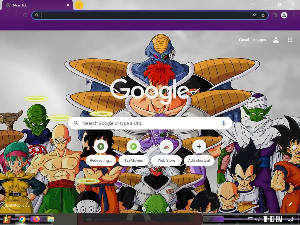Go back to the previous page
The image size is (300, 225).
[6, 15]
